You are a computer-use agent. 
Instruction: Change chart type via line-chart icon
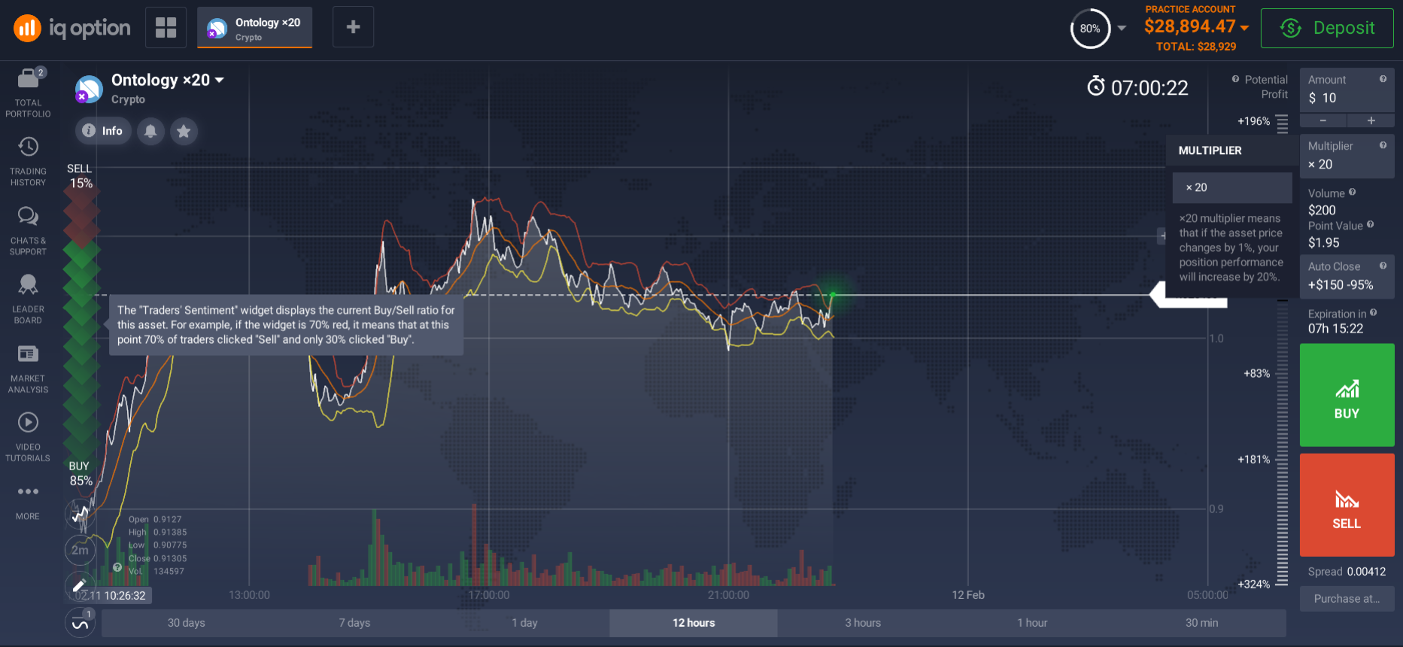(80, 514)
